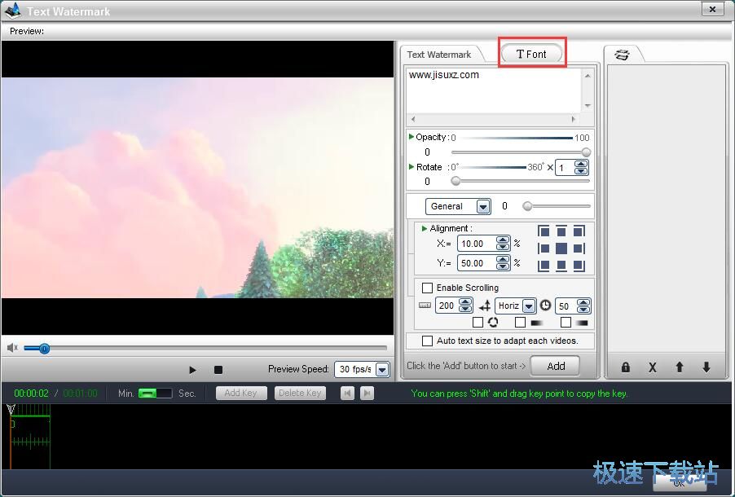This screenshot has height=497, width=735.
Task: Click the loop circular arrows icon
Action: point(493,322)
